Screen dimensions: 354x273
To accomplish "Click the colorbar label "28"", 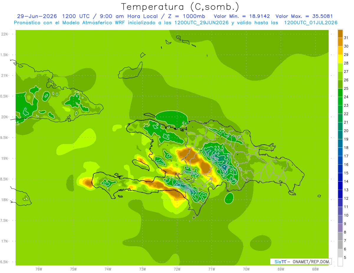I will (346, 63).
